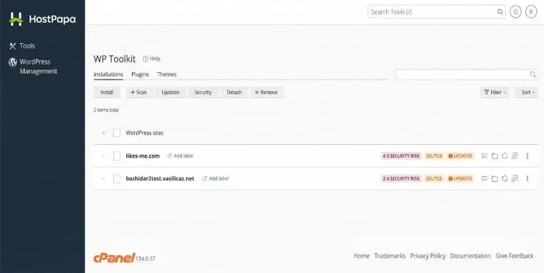Click the Scan button
The height and width of the screenshot is (273, 544).
tap(139, 93)
